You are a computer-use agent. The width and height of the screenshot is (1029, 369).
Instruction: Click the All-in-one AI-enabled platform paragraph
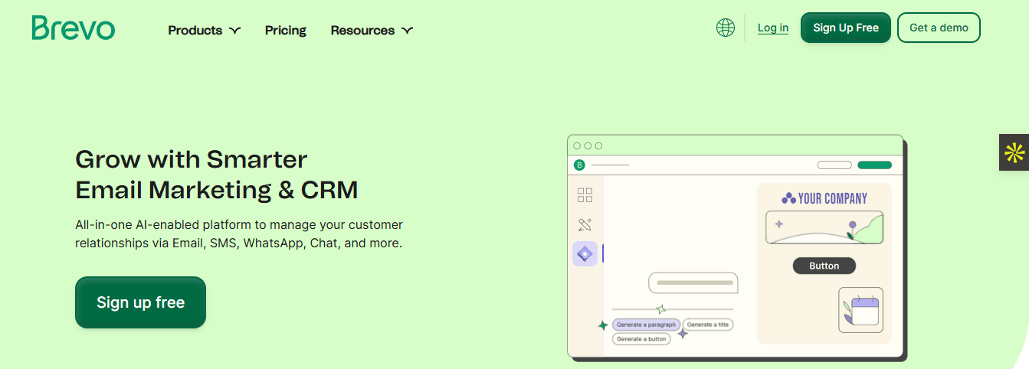[x=239, y=234]
